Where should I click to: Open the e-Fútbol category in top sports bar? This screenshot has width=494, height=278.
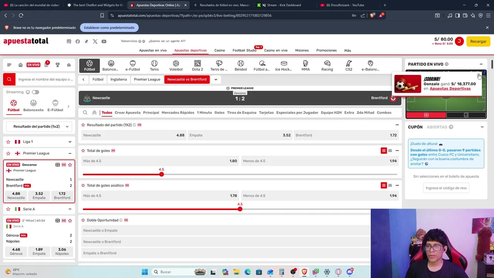(x=132, y=66)
